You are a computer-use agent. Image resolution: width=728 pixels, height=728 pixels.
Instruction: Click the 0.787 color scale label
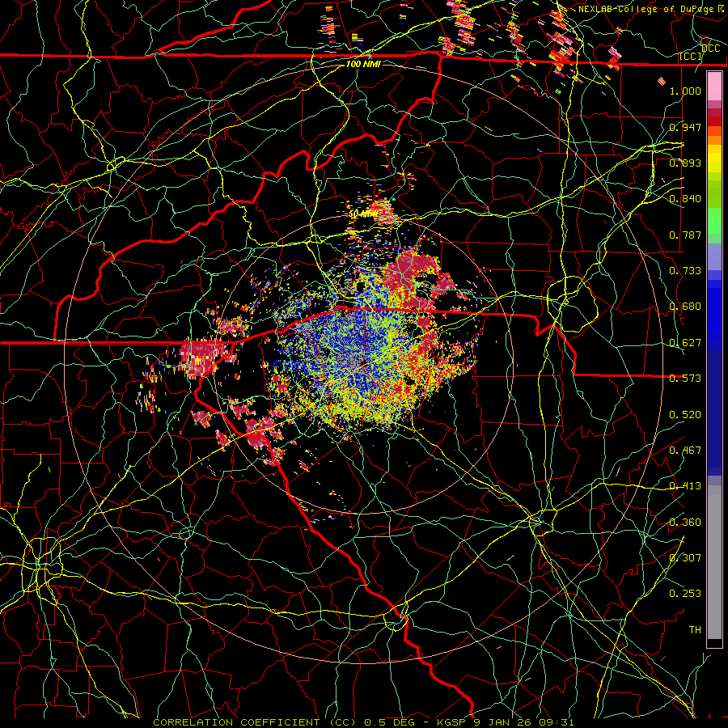685,235
